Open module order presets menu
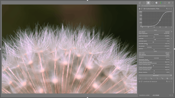This screenshot has height=98, width=175. (172, 95)
